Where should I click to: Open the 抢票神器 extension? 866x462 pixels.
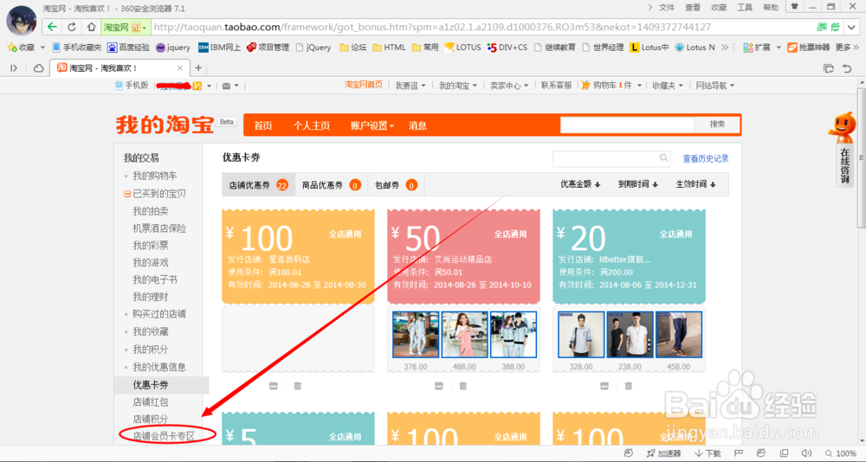(x=809, y=48)
